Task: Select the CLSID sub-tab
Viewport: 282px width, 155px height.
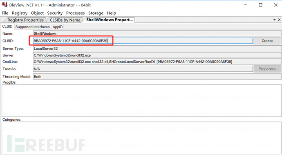Action: coord(7,27)
